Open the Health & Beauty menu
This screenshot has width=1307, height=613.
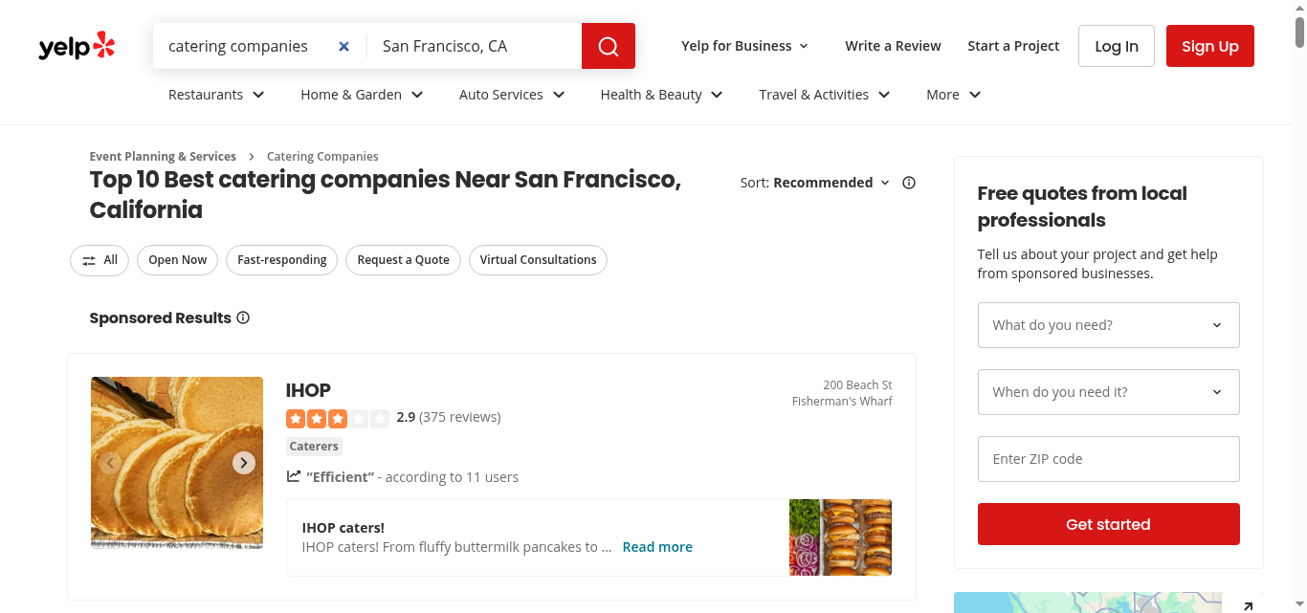pos(661,95)
